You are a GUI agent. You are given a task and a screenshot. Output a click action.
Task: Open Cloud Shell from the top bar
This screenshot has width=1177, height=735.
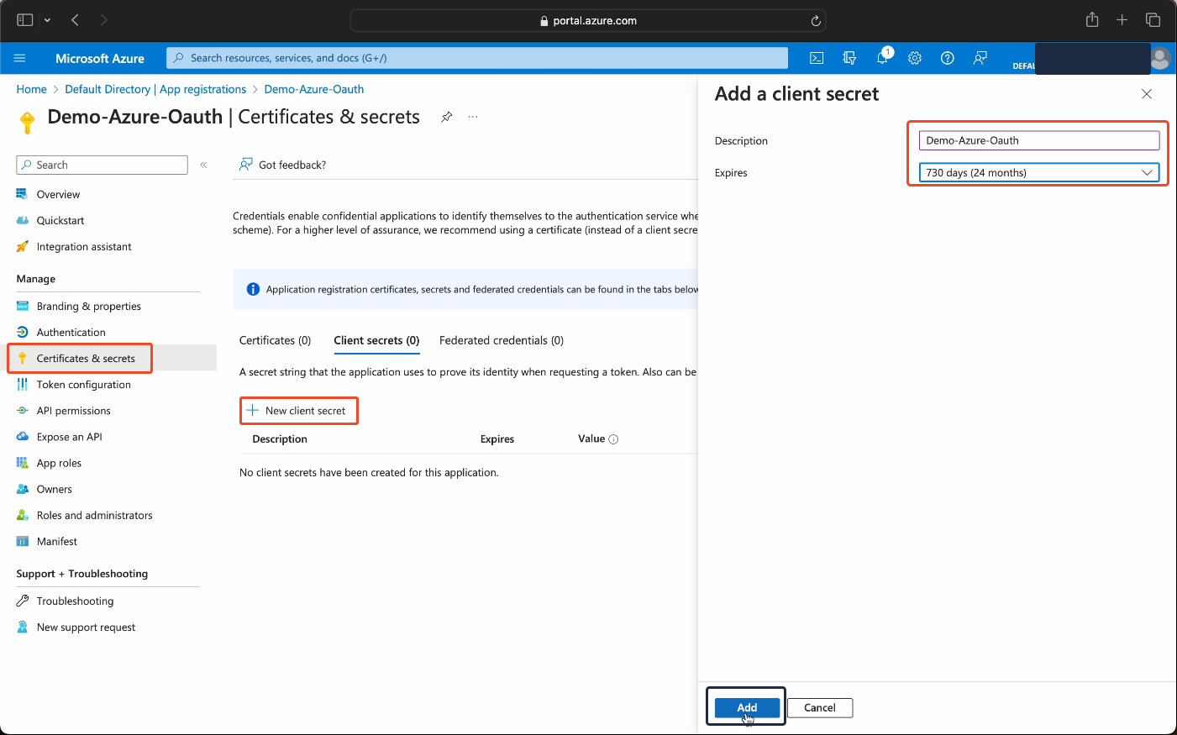point(816,58)
